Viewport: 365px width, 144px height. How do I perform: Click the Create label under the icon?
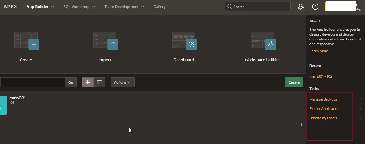coord(26,60)
